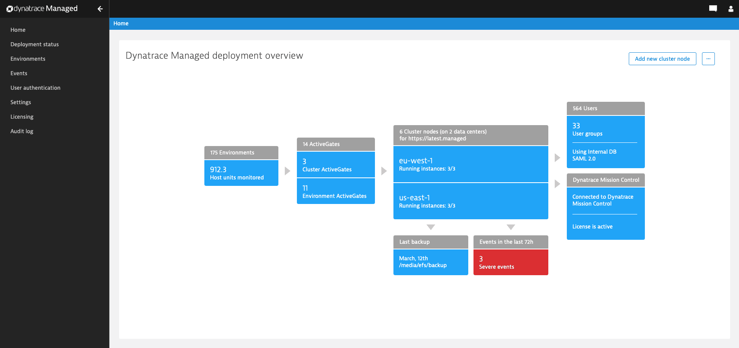Click the 14 ActiveGates header
The width and height of the screenshot is (739, 348).
336,144
